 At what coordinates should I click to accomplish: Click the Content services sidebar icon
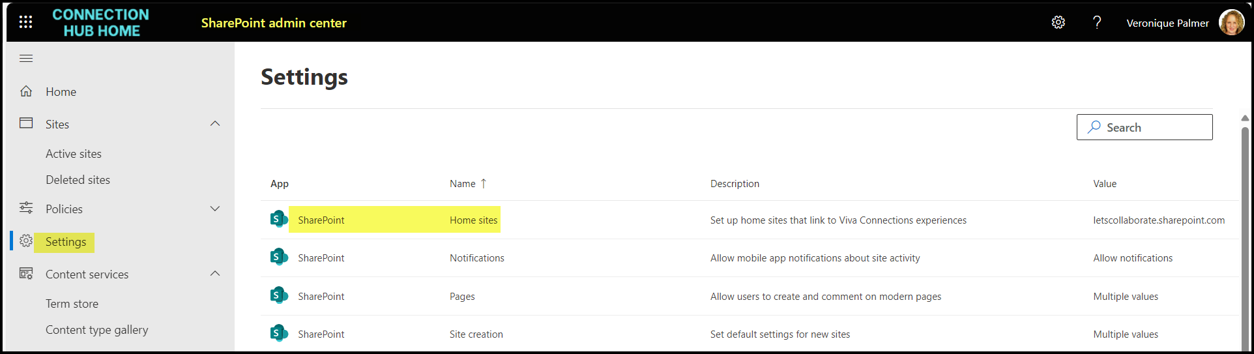tap(26, 274)
